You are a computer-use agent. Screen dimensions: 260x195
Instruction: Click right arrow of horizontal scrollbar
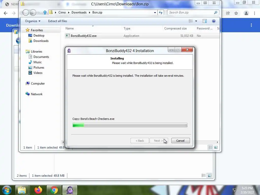[x=217, y=142]
